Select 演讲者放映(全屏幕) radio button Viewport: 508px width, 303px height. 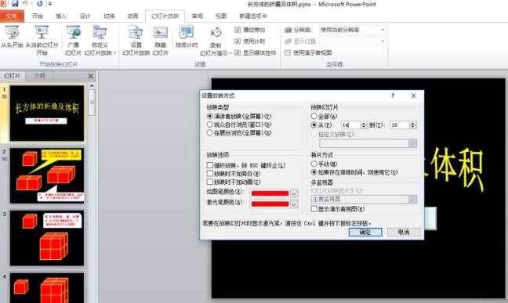pos(210,116)
